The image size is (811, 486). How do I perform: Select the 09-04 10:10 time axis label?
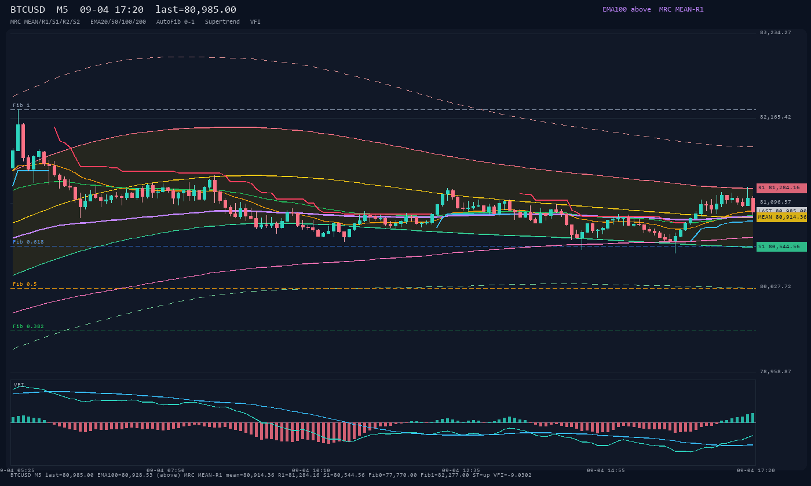[x=311, y=470]
